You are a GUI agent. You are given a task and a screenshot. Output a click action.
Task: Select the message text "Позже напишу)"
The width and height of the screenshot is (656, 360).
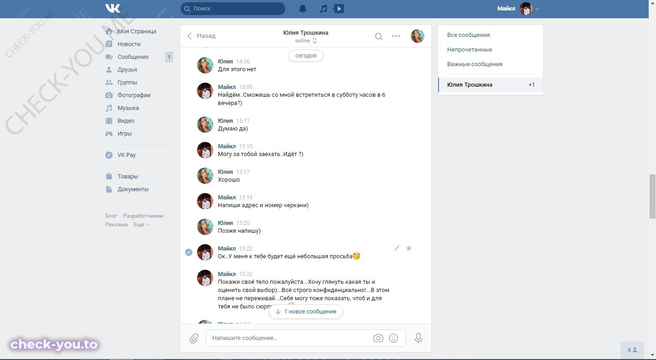click(239, 231)
